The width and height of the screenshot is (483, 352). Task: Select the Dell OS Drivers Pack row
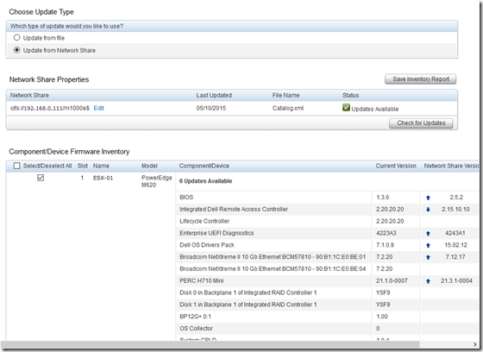coord(327,245)
